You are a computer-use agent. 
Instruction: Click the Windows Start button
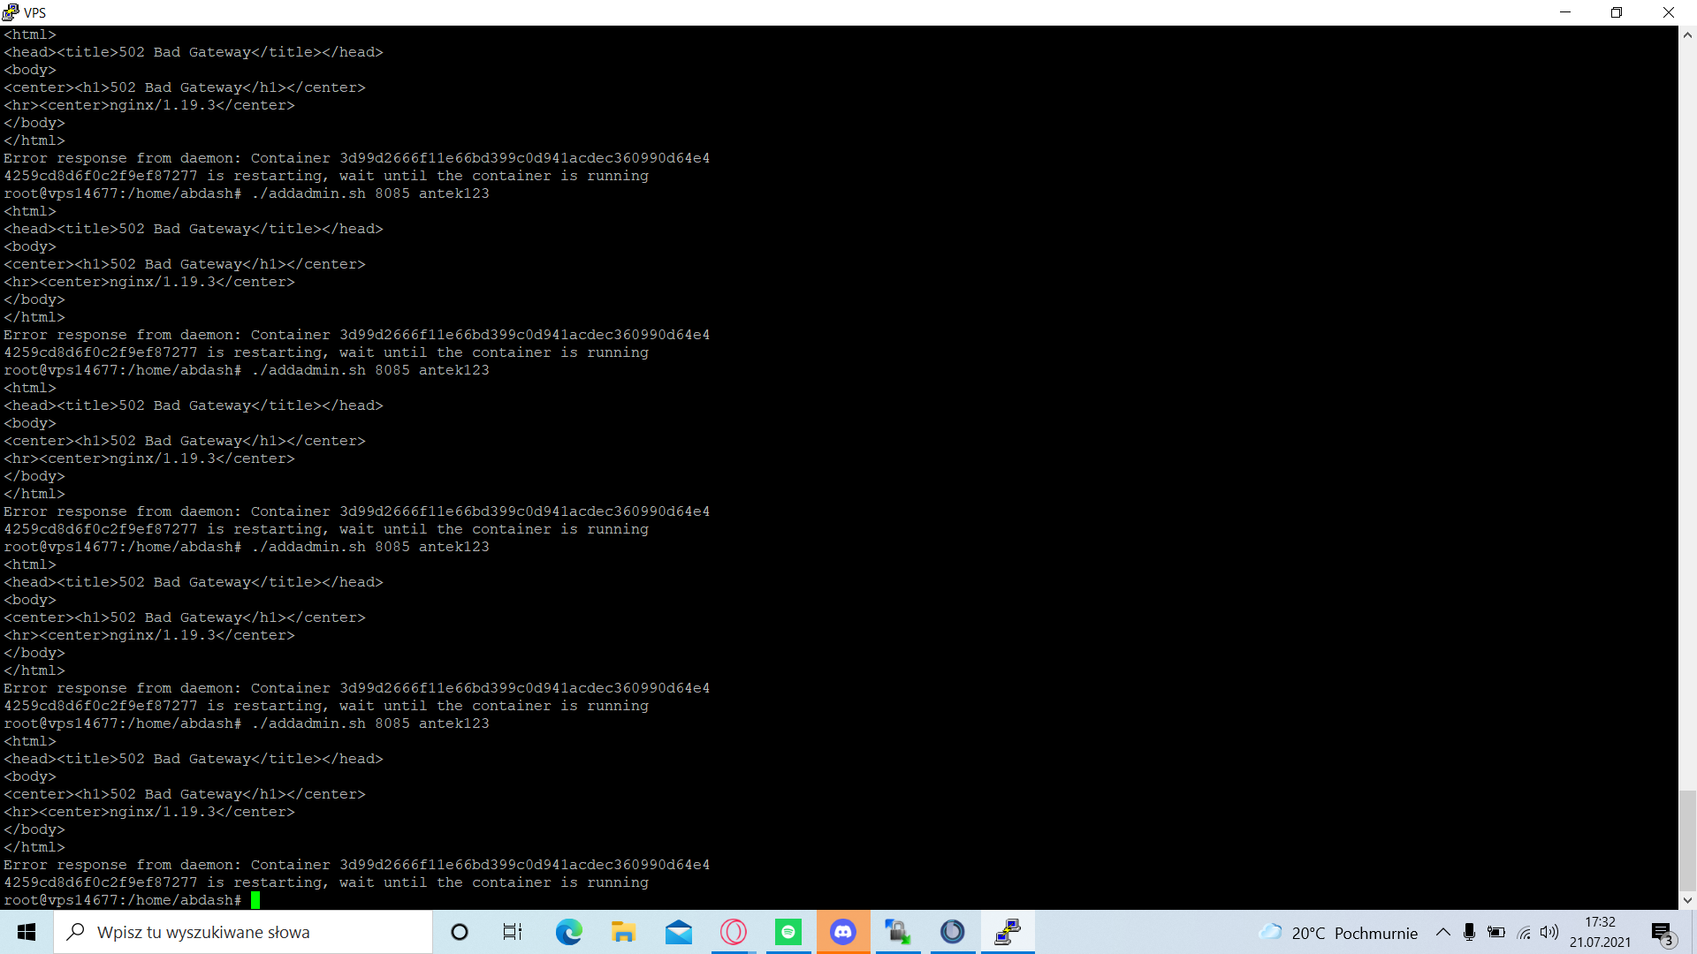click(27, 932)
